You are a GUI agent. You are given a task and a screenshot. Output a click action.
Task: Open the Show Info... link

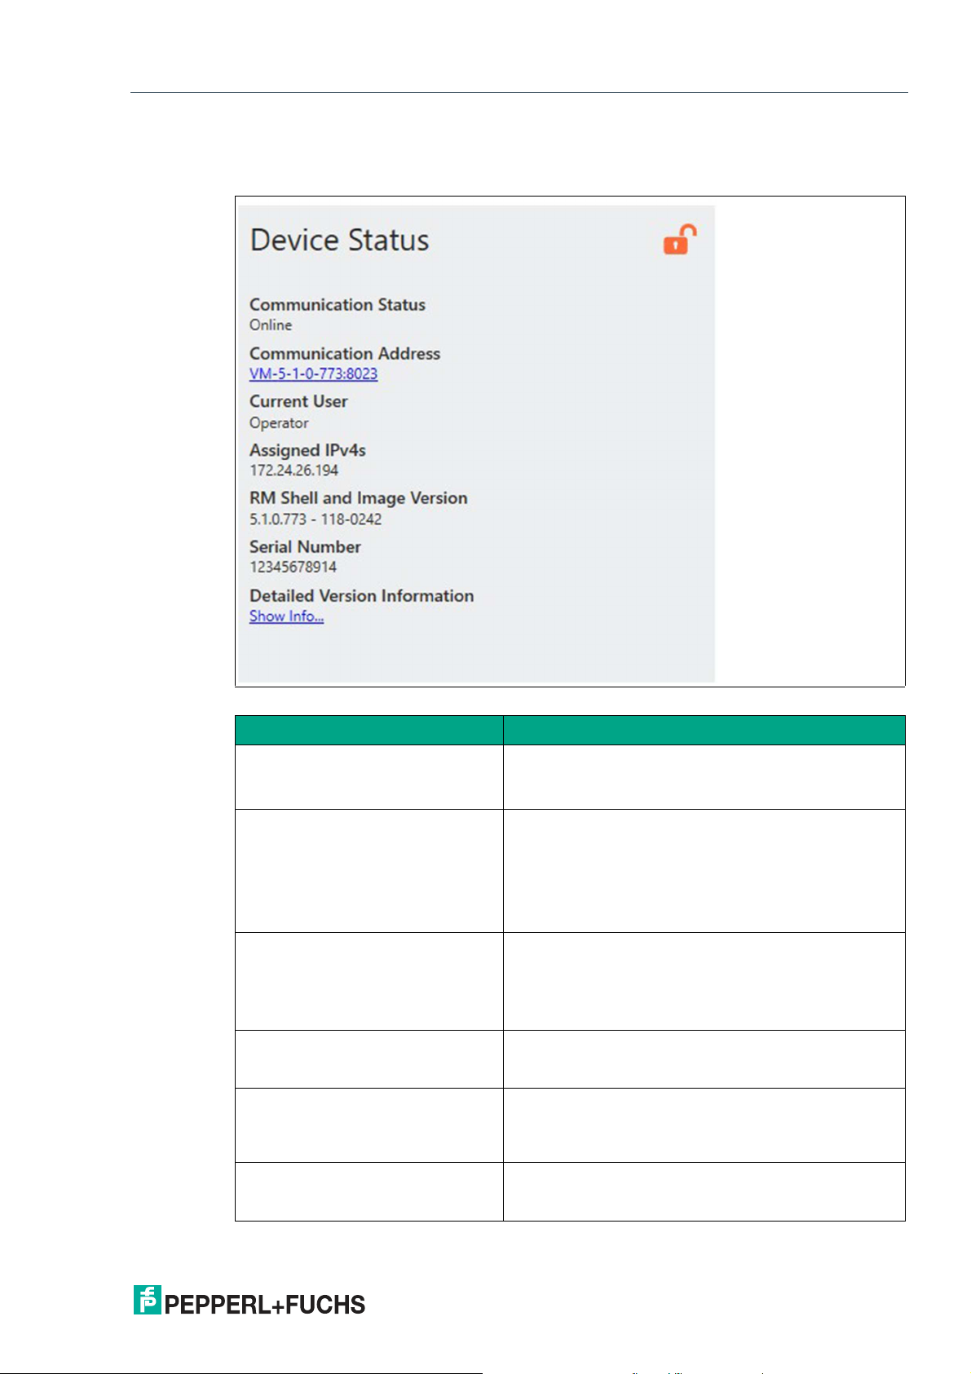click(x=286, y=616)
